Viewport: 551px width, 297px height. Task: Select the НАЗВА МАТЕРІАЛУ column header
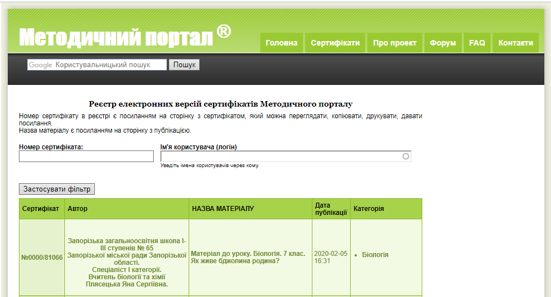251,209
